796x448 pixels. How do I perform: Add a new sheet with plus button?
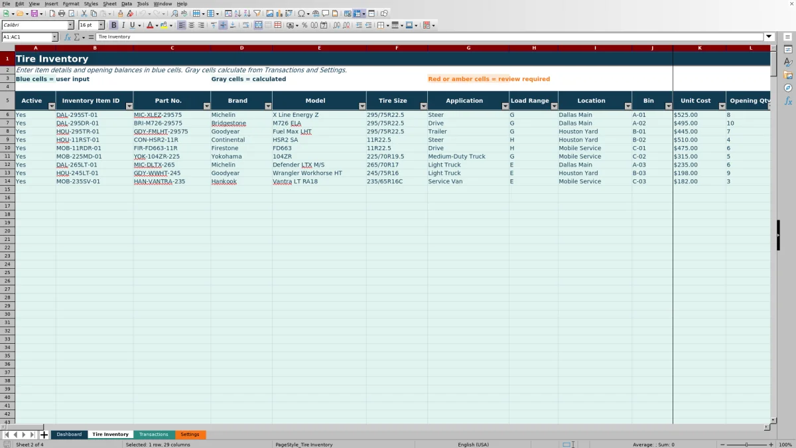point(44,435)
